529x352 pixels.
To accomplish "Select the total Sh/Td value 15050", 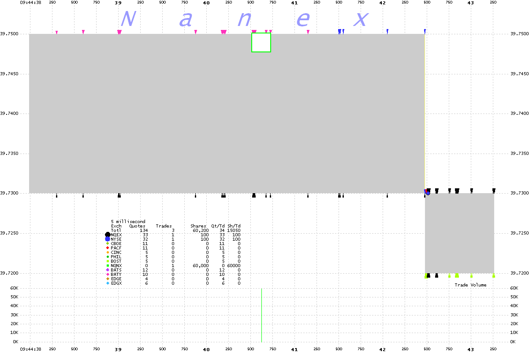I will (x=234, y=231).
